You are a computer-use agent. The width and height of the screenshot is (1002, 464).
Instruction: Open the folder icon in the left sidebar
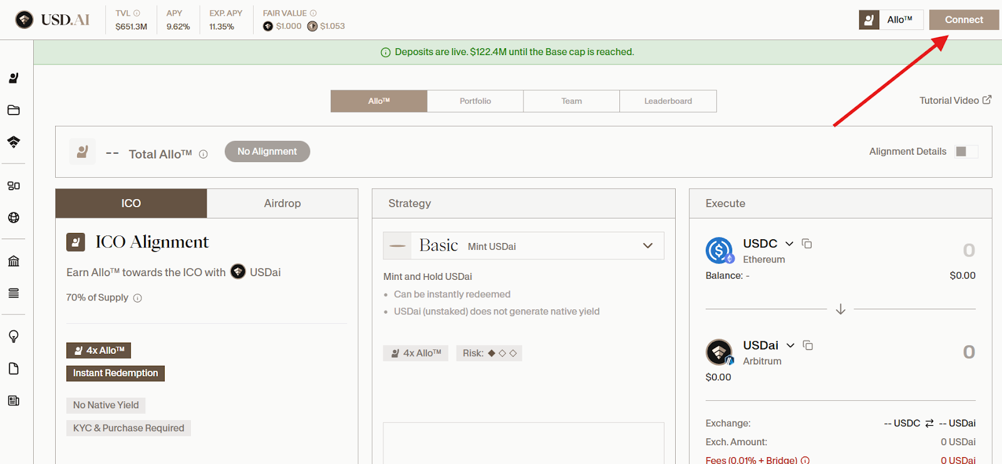(x=14, y=110)
